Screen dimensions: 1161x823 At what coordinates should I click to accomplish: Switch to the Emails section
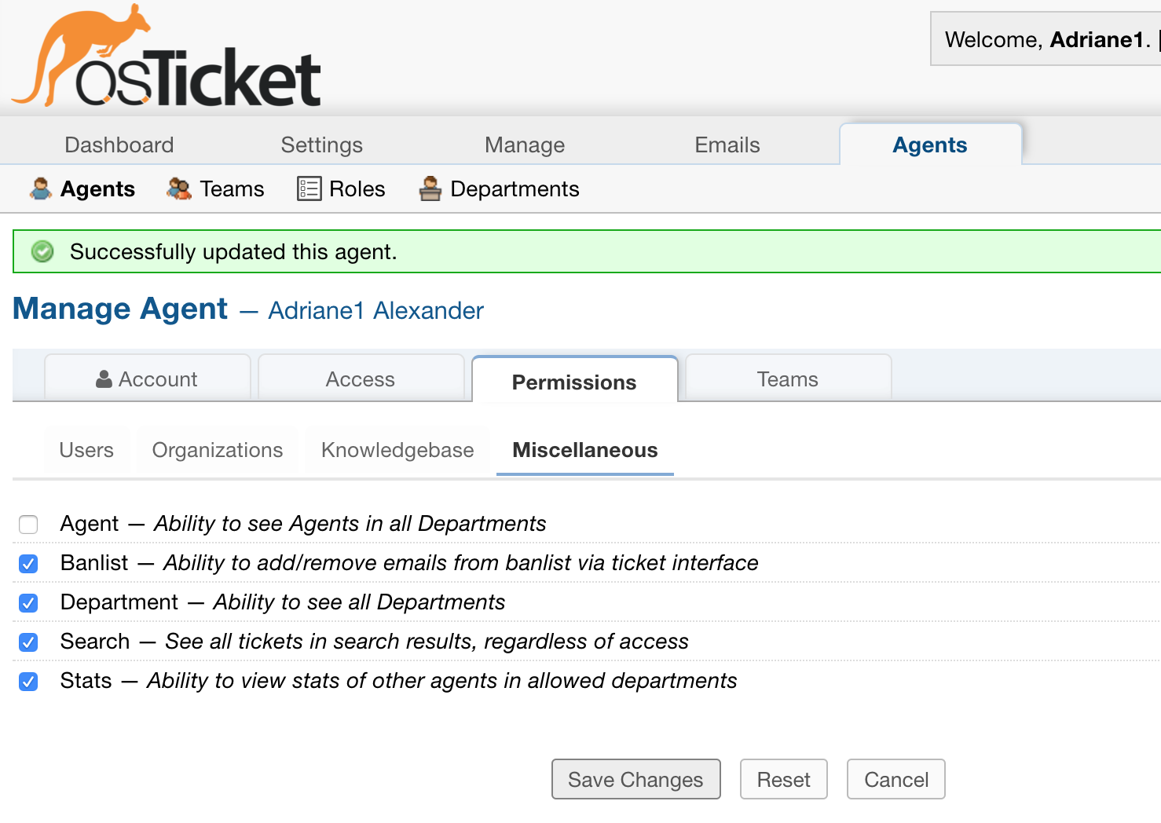tap(727, 144)
